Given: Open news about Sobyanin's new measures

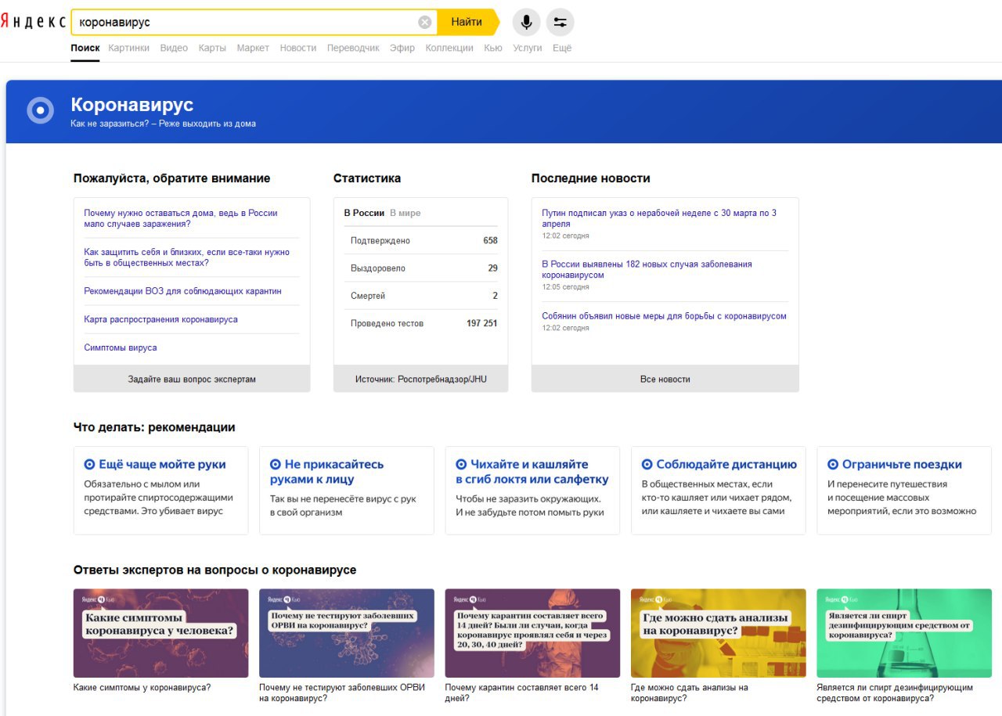Looking at the screenshot, I should pos(664,316).
